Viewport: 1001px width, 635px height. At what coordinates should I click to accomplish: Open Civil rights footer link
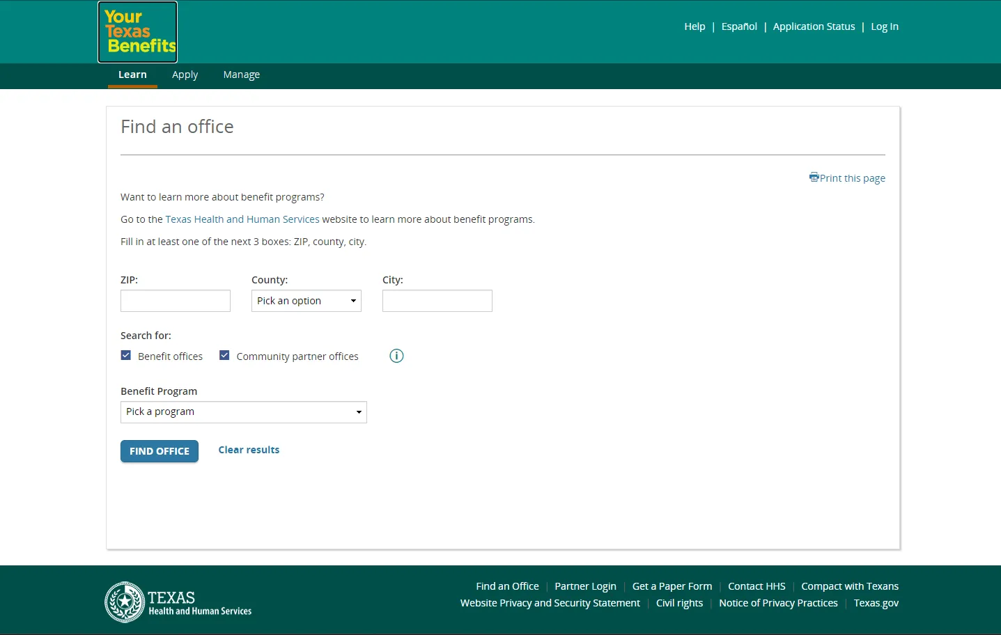click(679, 603)
